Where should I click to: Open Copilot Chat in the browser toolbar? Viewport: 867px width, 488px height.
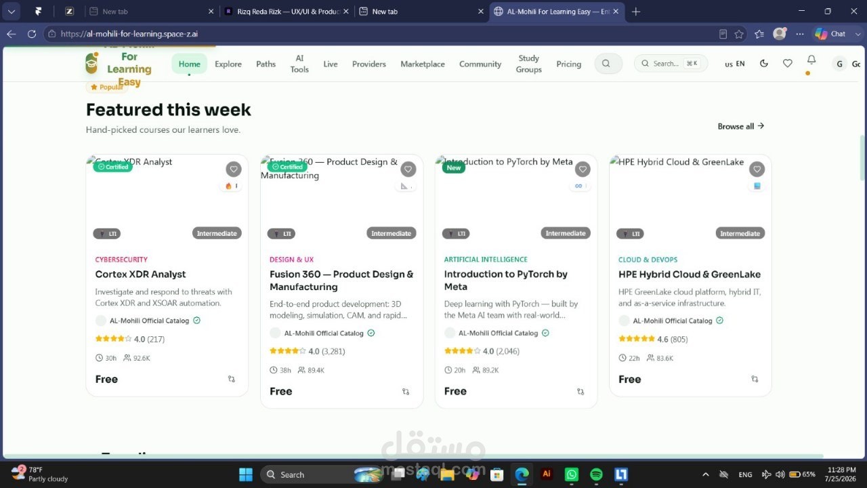(x=830, y=34)
